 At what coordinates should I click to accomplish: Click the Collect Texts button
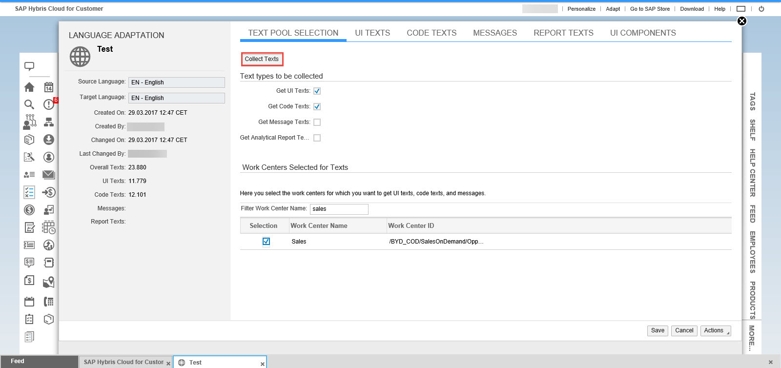coord(262,59)
